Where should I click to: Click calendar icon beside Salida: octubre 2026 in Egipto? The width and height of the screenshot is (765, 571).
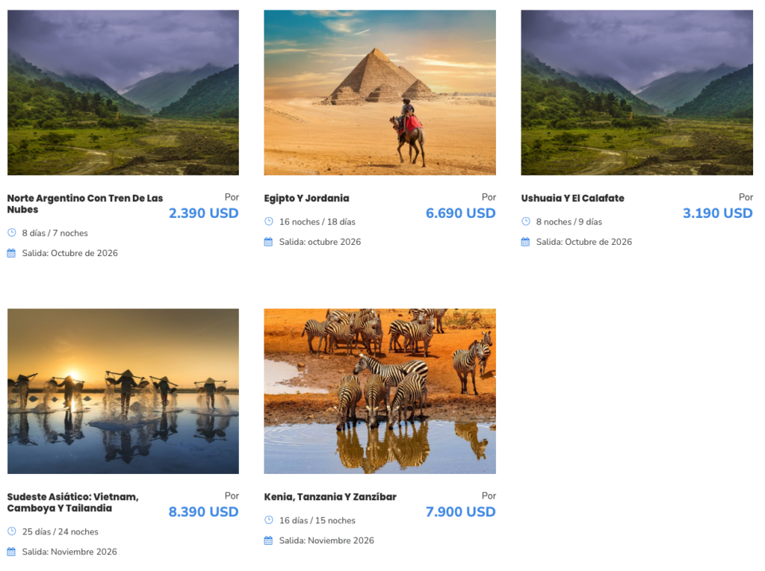[268, 242]
